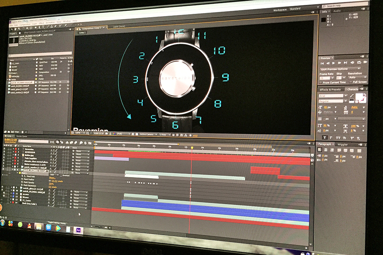The height and width of the screenshot is (255, 383).
Task: Open the RAM Preview Options dropdown
Action: pos(340,69)
